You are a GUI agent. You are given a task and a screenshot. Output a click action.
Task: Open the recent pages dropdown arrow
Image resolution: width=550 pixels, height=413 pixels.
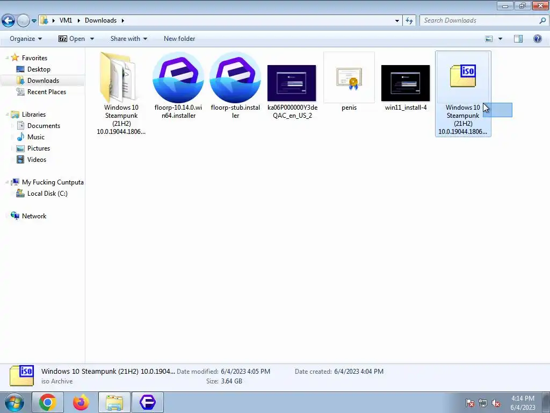(34, 21)
